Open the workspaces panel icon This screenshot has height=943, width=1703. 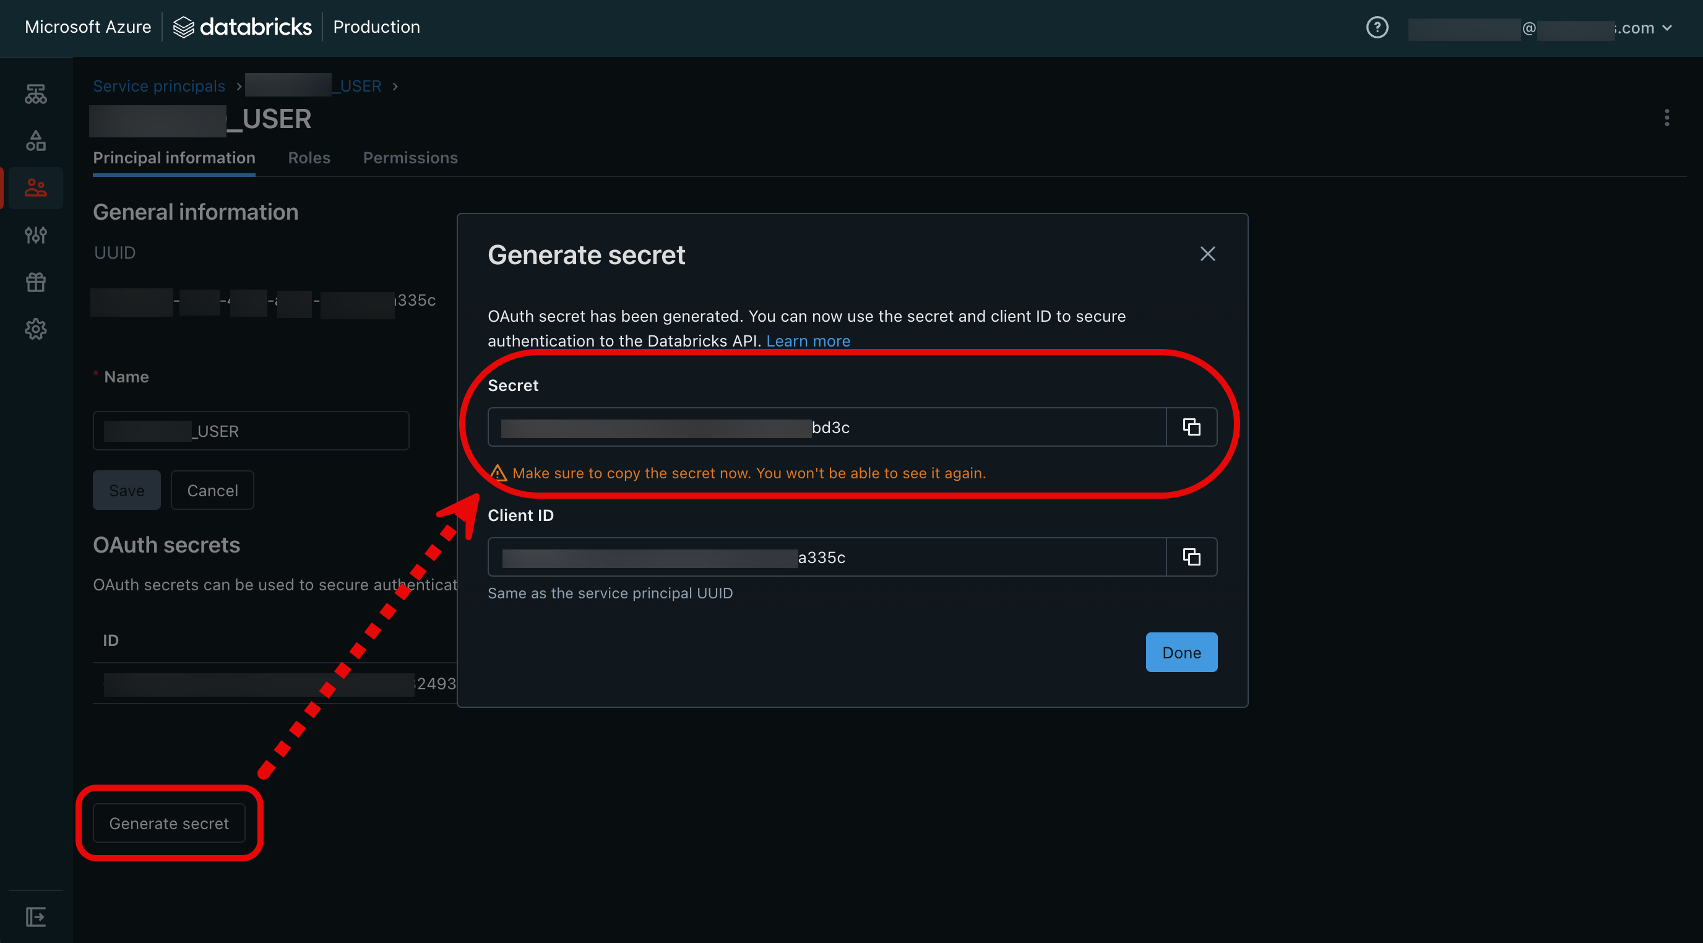coord(35,92)
